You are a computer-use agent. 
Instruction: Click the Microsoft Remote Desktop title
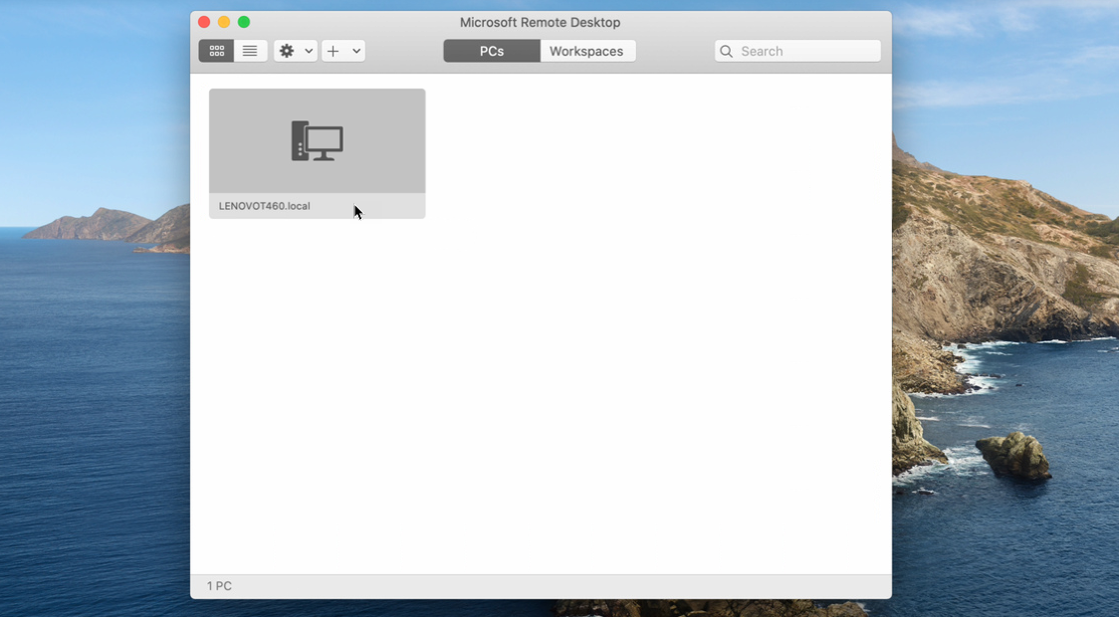click(x=541, y=22)
